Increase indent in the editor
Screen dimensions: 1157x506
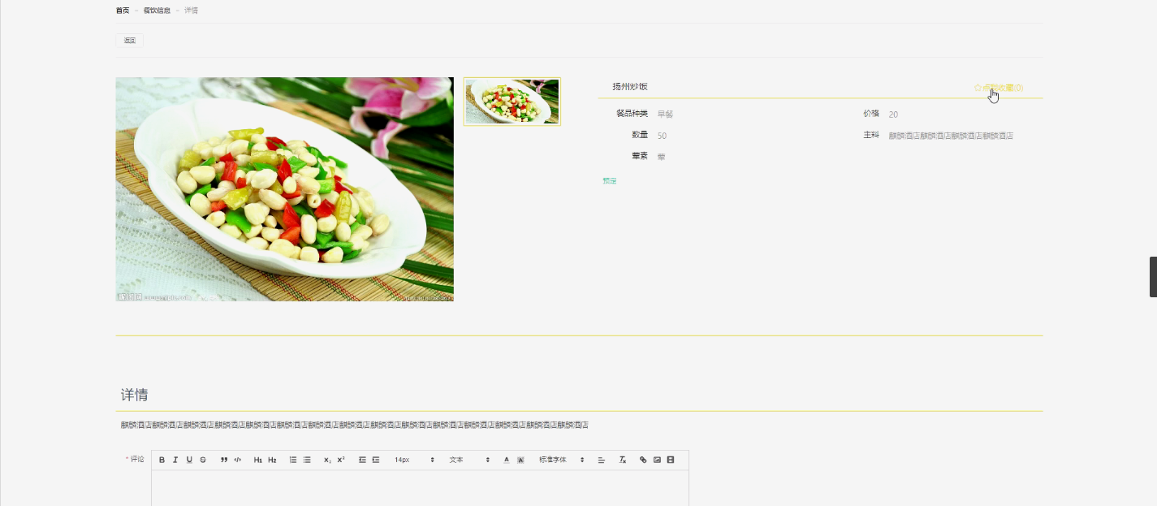click(x=376, y=460)
